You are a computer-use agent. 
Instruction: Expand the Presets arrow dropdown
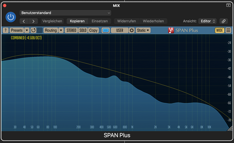point(27,30)
